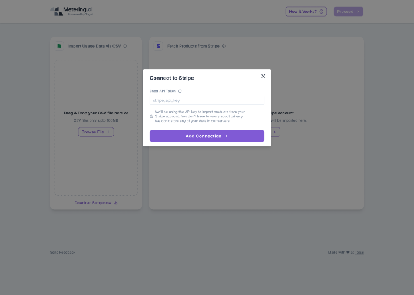Click the Add Connection button
This screenshot has height=295, width=414.
pos(207,136)
